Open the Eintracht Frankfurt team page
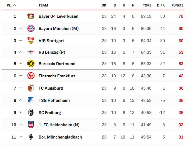This screenshot has width=193, height=146. (57, 76)
